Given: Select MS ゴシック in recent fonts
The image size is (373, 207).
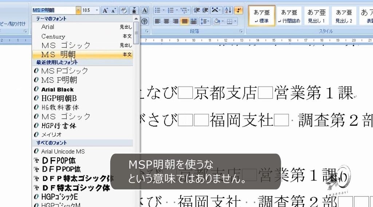Looking at the screenshot, I should click(83, 116).
